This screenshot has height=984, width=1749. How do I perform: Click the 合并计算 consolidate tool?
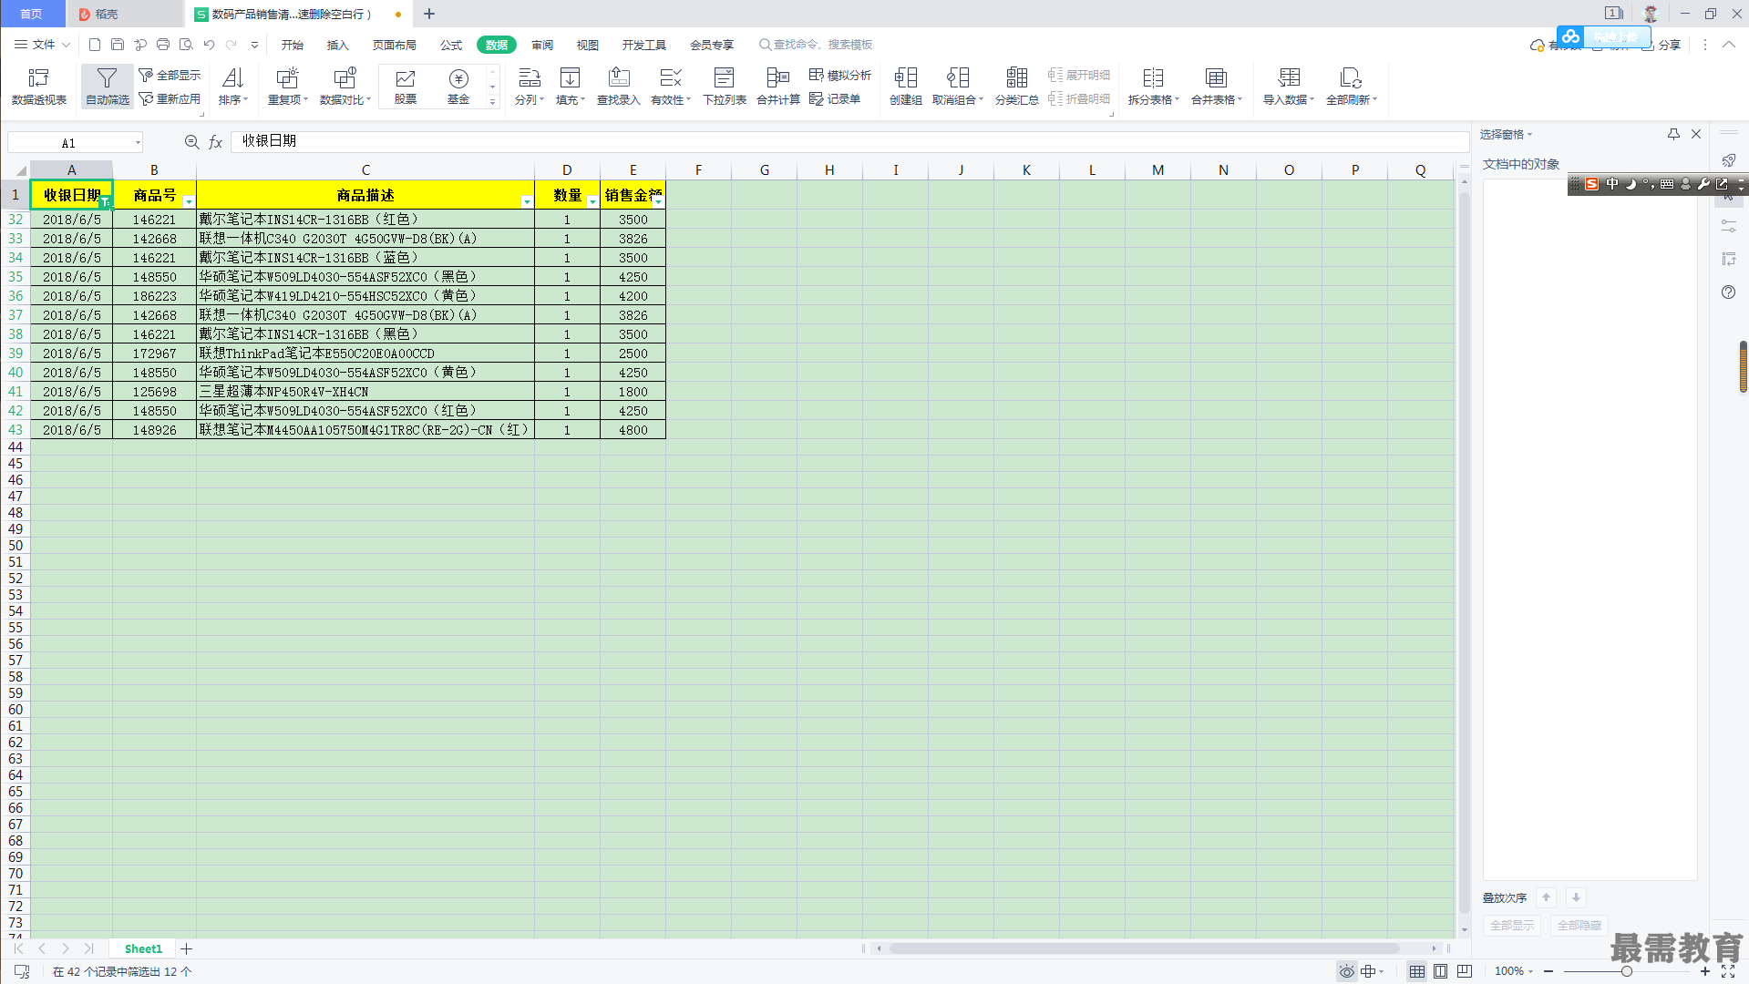pyautogui.click(x=778, y=87)
